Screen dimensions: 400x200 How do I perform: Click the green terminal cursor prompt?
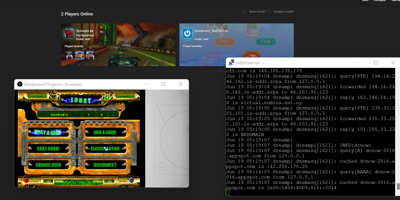point(227,193)
